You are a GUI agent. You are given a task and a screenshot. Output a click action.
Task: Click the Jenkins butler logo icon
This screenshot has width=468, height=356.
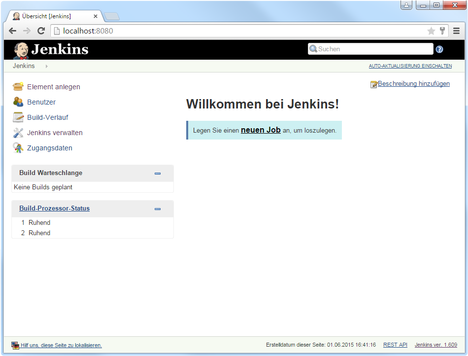tap(21, 50)
